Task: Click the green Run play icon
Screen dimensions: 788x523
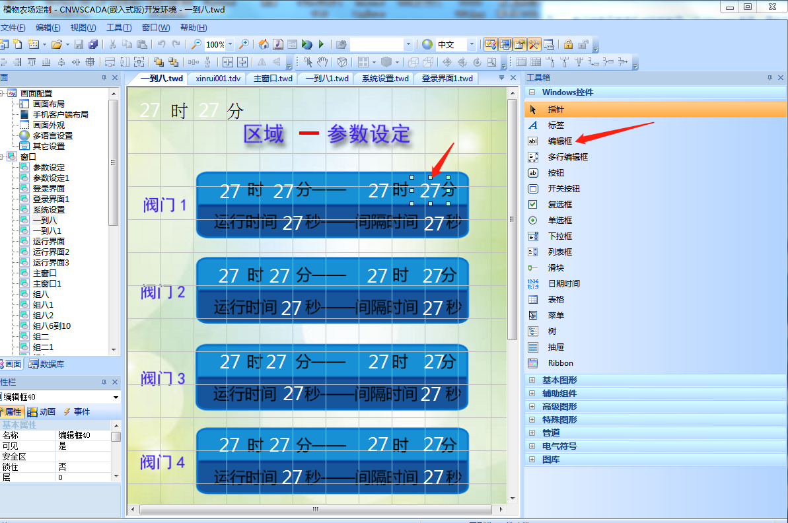Action: click(321, 45)
